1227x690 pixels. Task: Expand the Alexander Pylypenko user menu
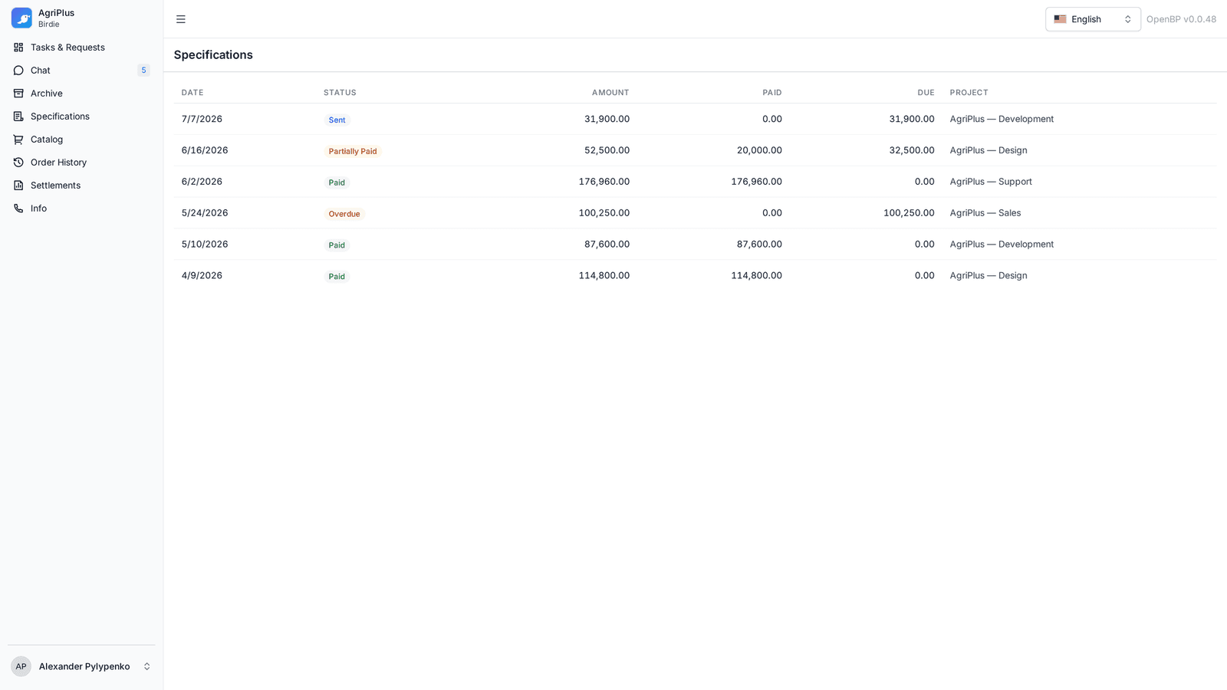pyautogui.click(x=81, y=666)
